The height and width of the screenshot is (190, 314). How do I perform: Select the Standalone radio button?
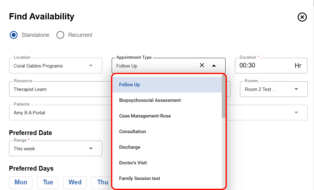(x=13, y=35)
